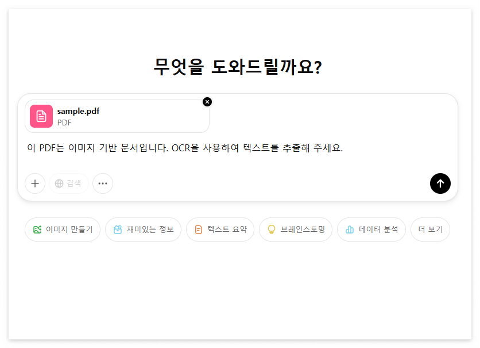480x348 pixels.
Task: Click the document icon on 텍스트 요약
Action: (x=198, y=229)
